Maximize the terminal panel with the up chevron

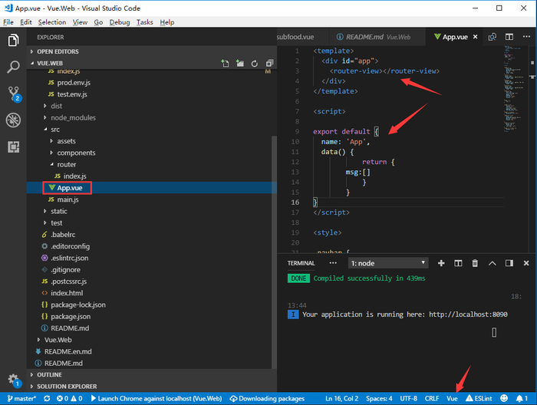coord(493,263)
